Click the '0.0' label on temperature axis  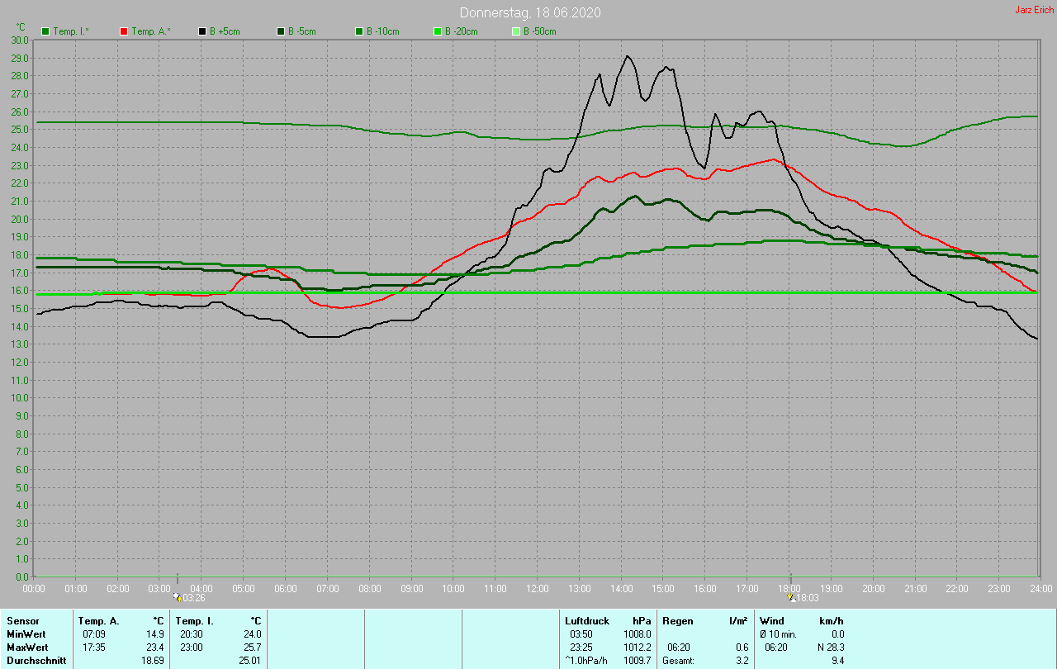22,576
